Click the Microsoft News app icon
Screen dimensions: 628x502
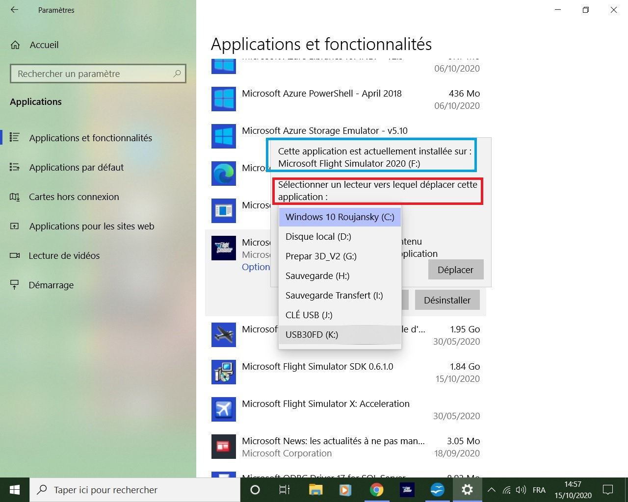tap(224, 446)
